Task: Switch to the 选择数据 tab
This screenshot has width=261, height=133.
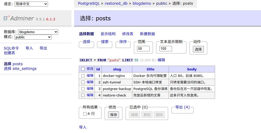Action: click(86, 34)
